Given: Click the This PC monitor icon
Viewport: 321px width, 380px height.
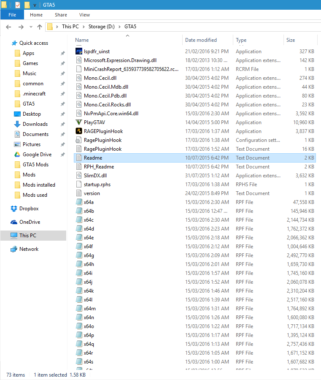Looking at the screenshot, I should (x=14, y=236).
